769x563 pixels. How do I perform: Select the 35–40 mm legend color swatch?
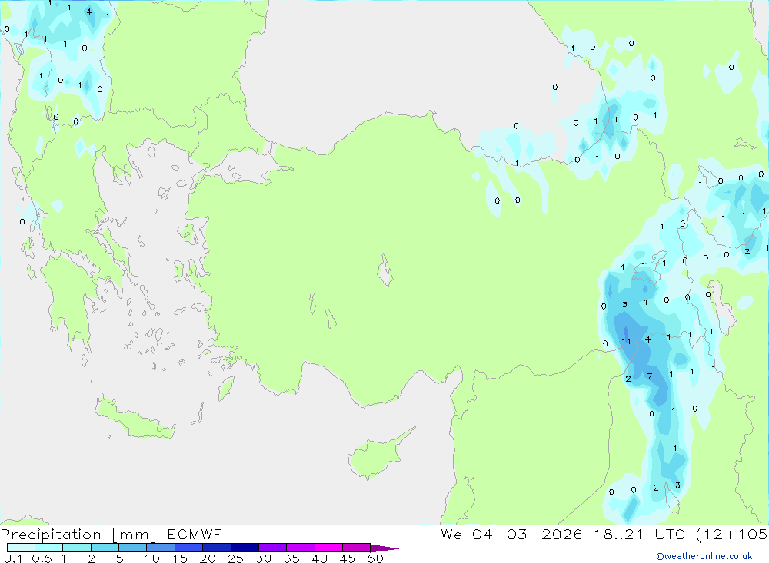click(x=301, y=548)
